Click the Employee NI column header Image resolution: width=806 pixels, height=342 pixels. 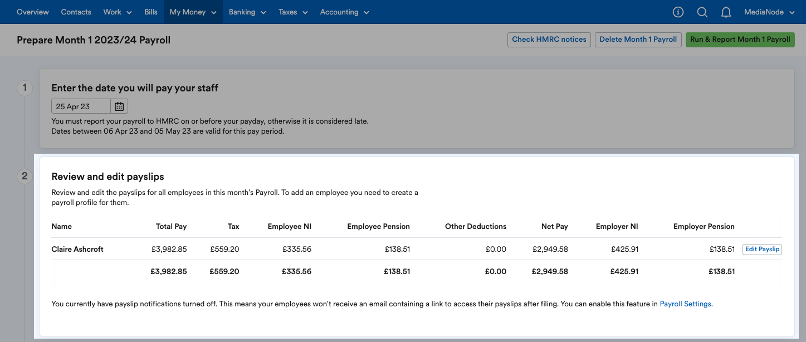coord(289,227)
